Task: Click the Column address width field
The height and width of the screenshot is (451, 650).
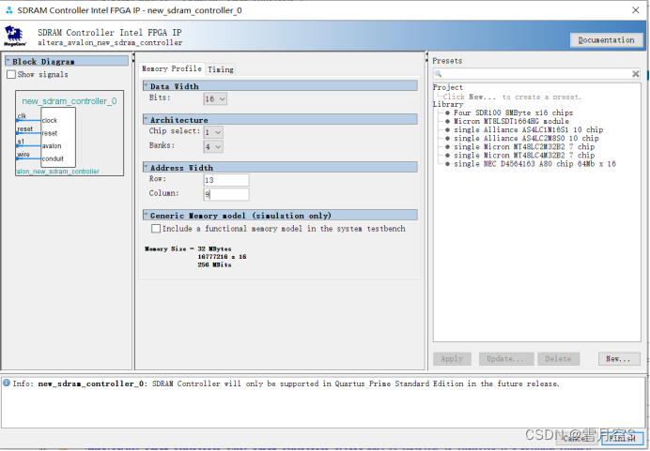Action: tap(226, 194)
